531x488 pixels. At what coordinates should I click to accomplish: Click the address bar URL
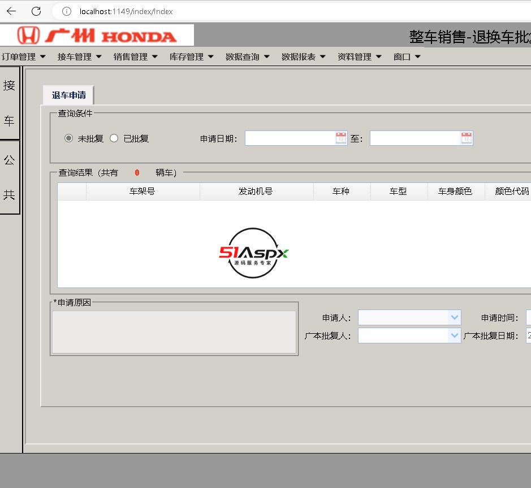[126, 11]
